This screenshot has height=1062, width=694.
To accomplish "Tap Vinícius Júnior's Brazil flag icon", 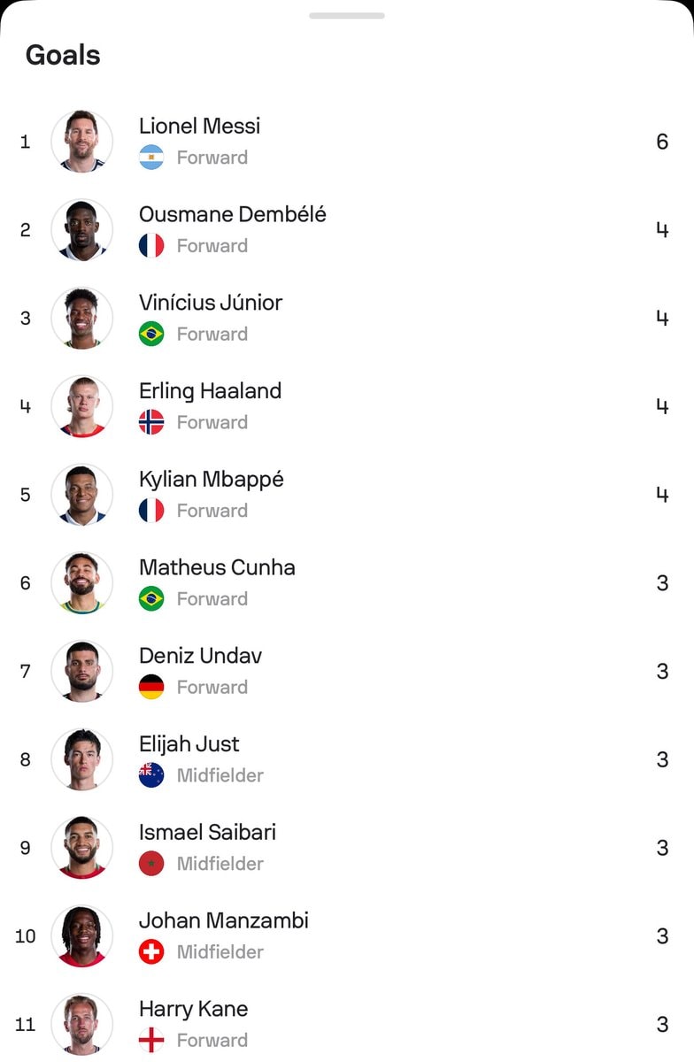I will 151,334.
